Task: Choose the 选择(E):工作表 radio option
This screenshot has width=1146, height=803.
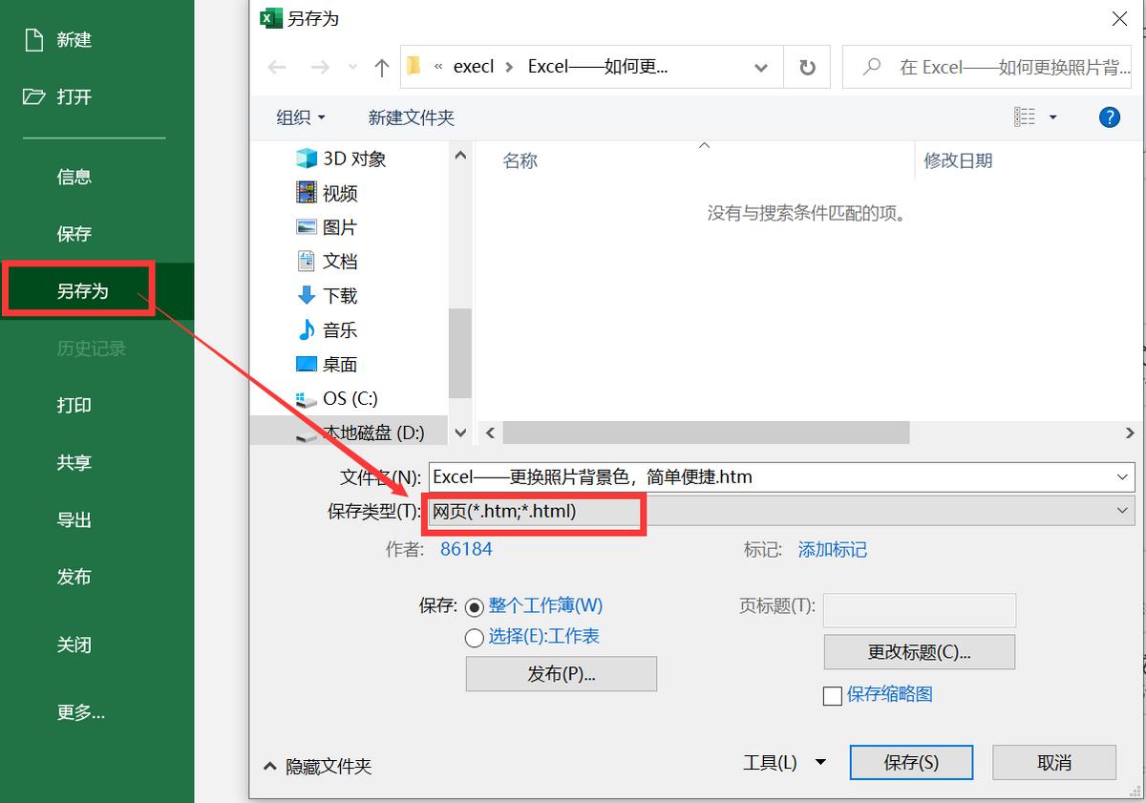Action: [475, 637]
